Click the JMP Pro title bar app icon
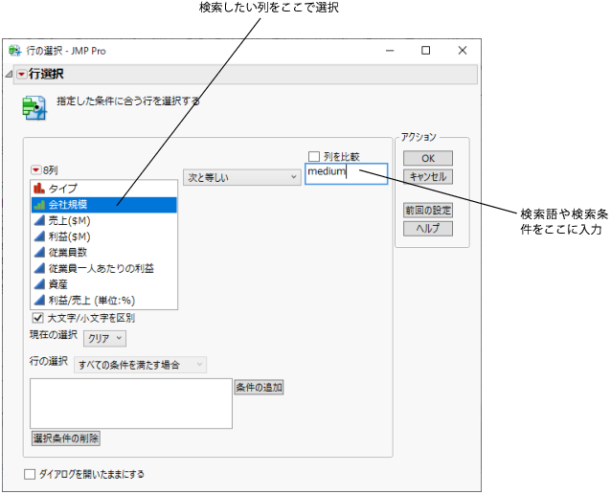 click(14, 51)
